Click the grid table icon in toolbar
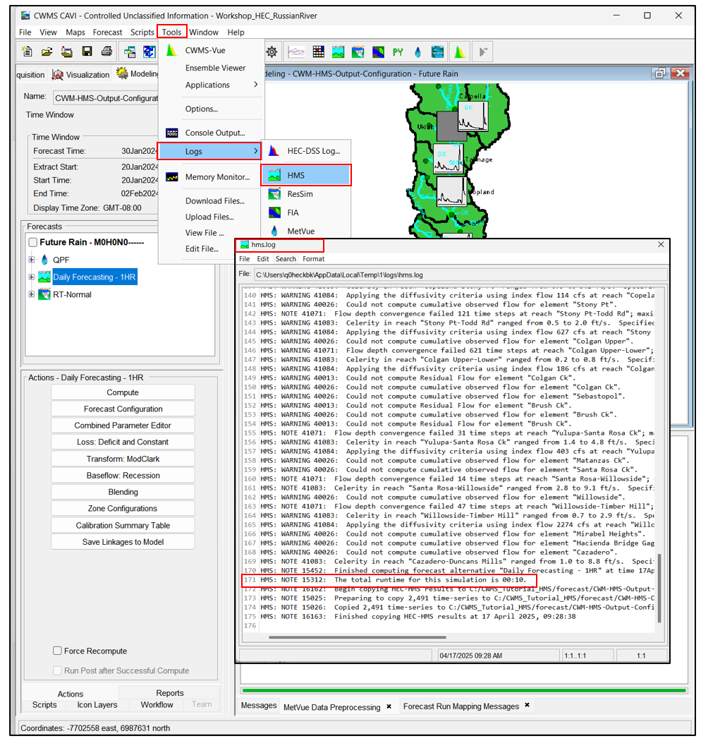Viewport: 701px width, 741px height. pos(318,52)
